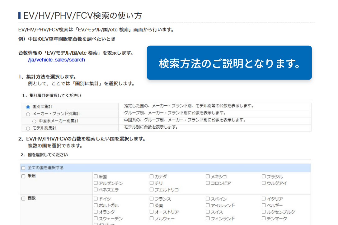Check the イタリア checkbox
Image resolution: width=338 pixels, height=225 pixels.
tap(264, 199)
